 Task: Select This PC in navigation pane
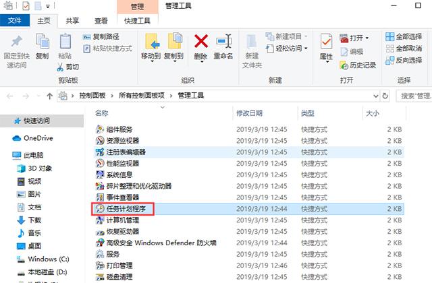pyautogui.click(x=28, y=156)
